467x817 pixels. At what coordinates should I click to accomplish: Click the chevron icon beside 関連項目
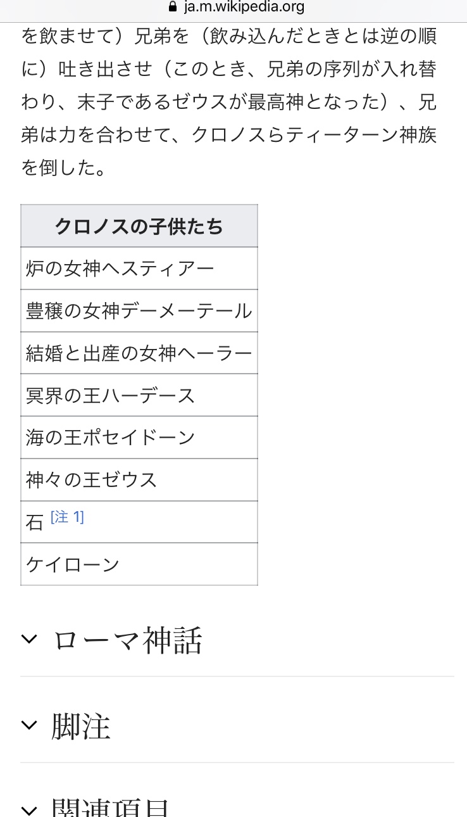click(x=29, y=809)
